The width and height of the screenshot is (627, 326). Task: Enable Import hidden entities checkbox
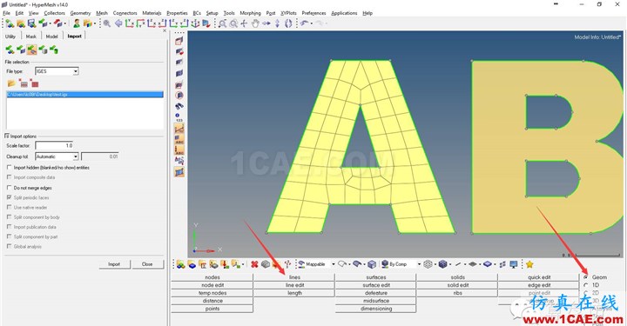pyautogui.click(x=10, y=168)
